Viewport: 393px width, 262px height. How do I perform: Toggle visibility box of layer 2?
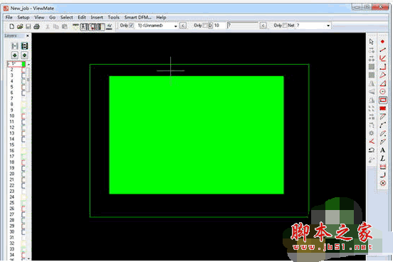coord(23,70)
